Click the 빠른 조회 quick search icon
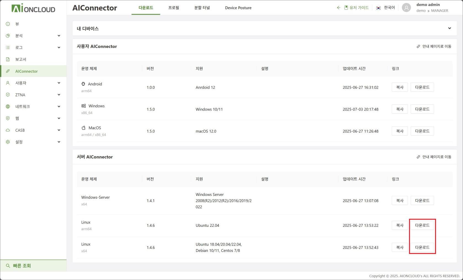The height and width of the screenshot is (280, 463). tap(8, 266)
